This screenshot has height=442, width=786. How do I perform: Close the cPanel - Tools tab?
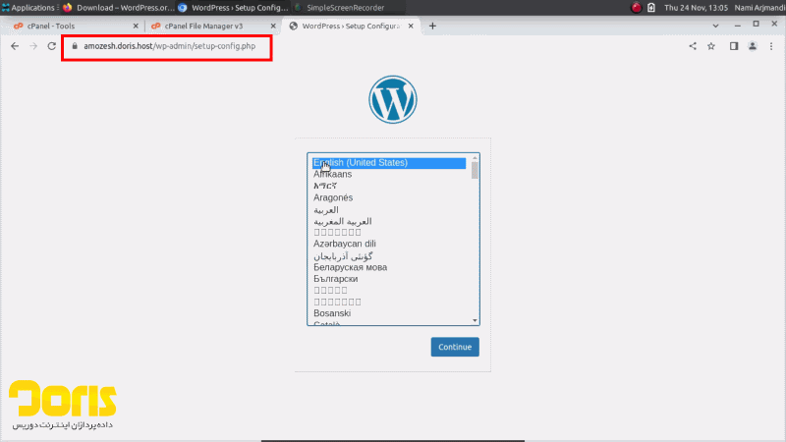click(x=136, y=27)
